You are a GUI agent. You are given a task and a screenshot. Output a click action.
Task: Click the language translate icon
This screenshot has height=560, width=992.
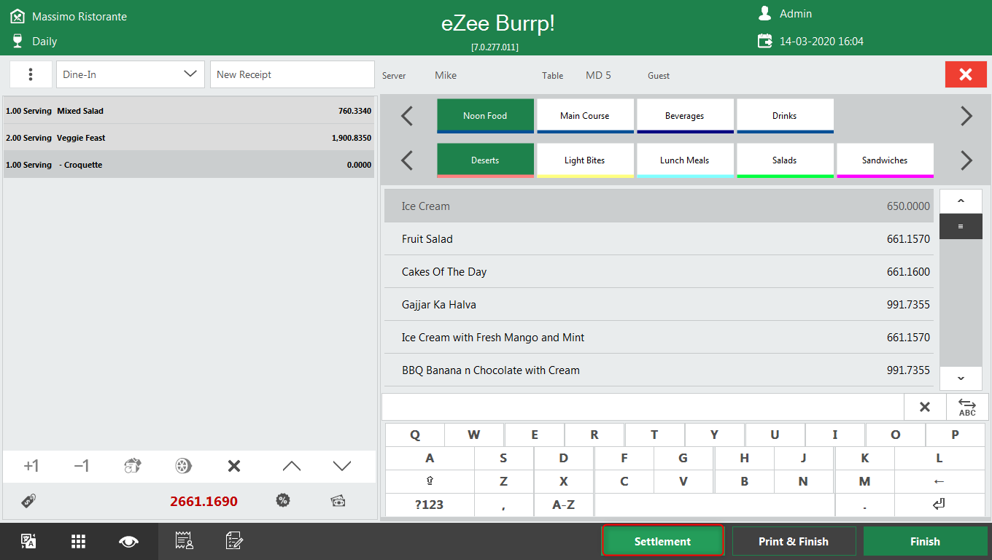click(x=28, y=541)
